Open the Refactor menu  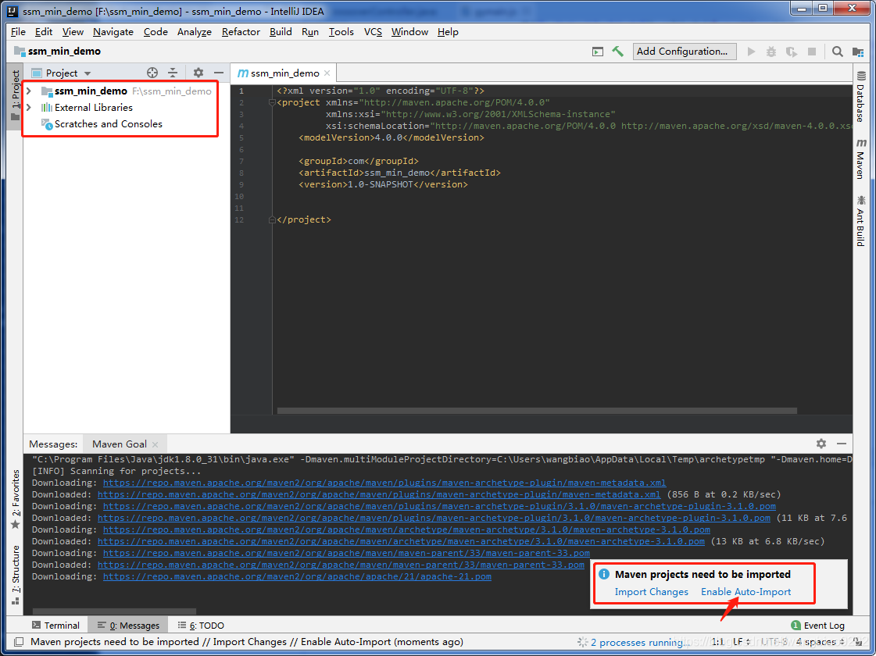241,32
